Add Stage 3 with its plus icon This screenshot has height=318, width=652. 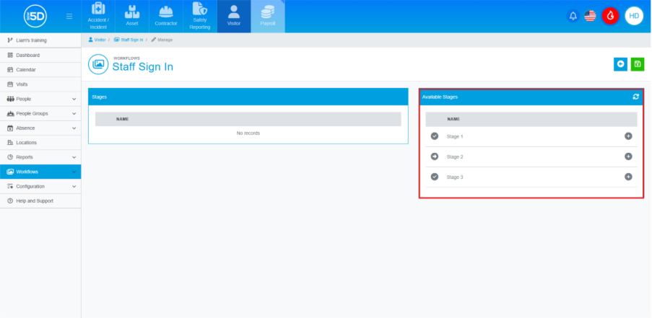pyautogui.click(x=628, y=177)
